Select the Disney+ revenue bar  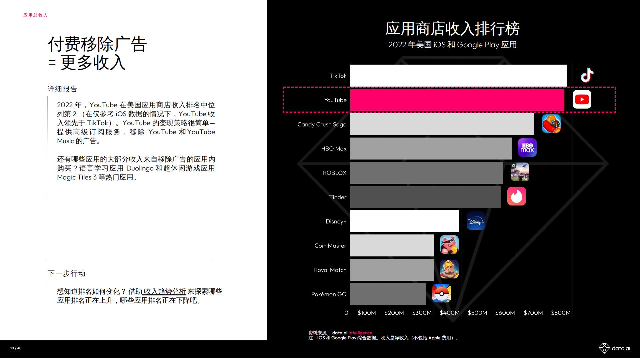click(x=405, y=221)
